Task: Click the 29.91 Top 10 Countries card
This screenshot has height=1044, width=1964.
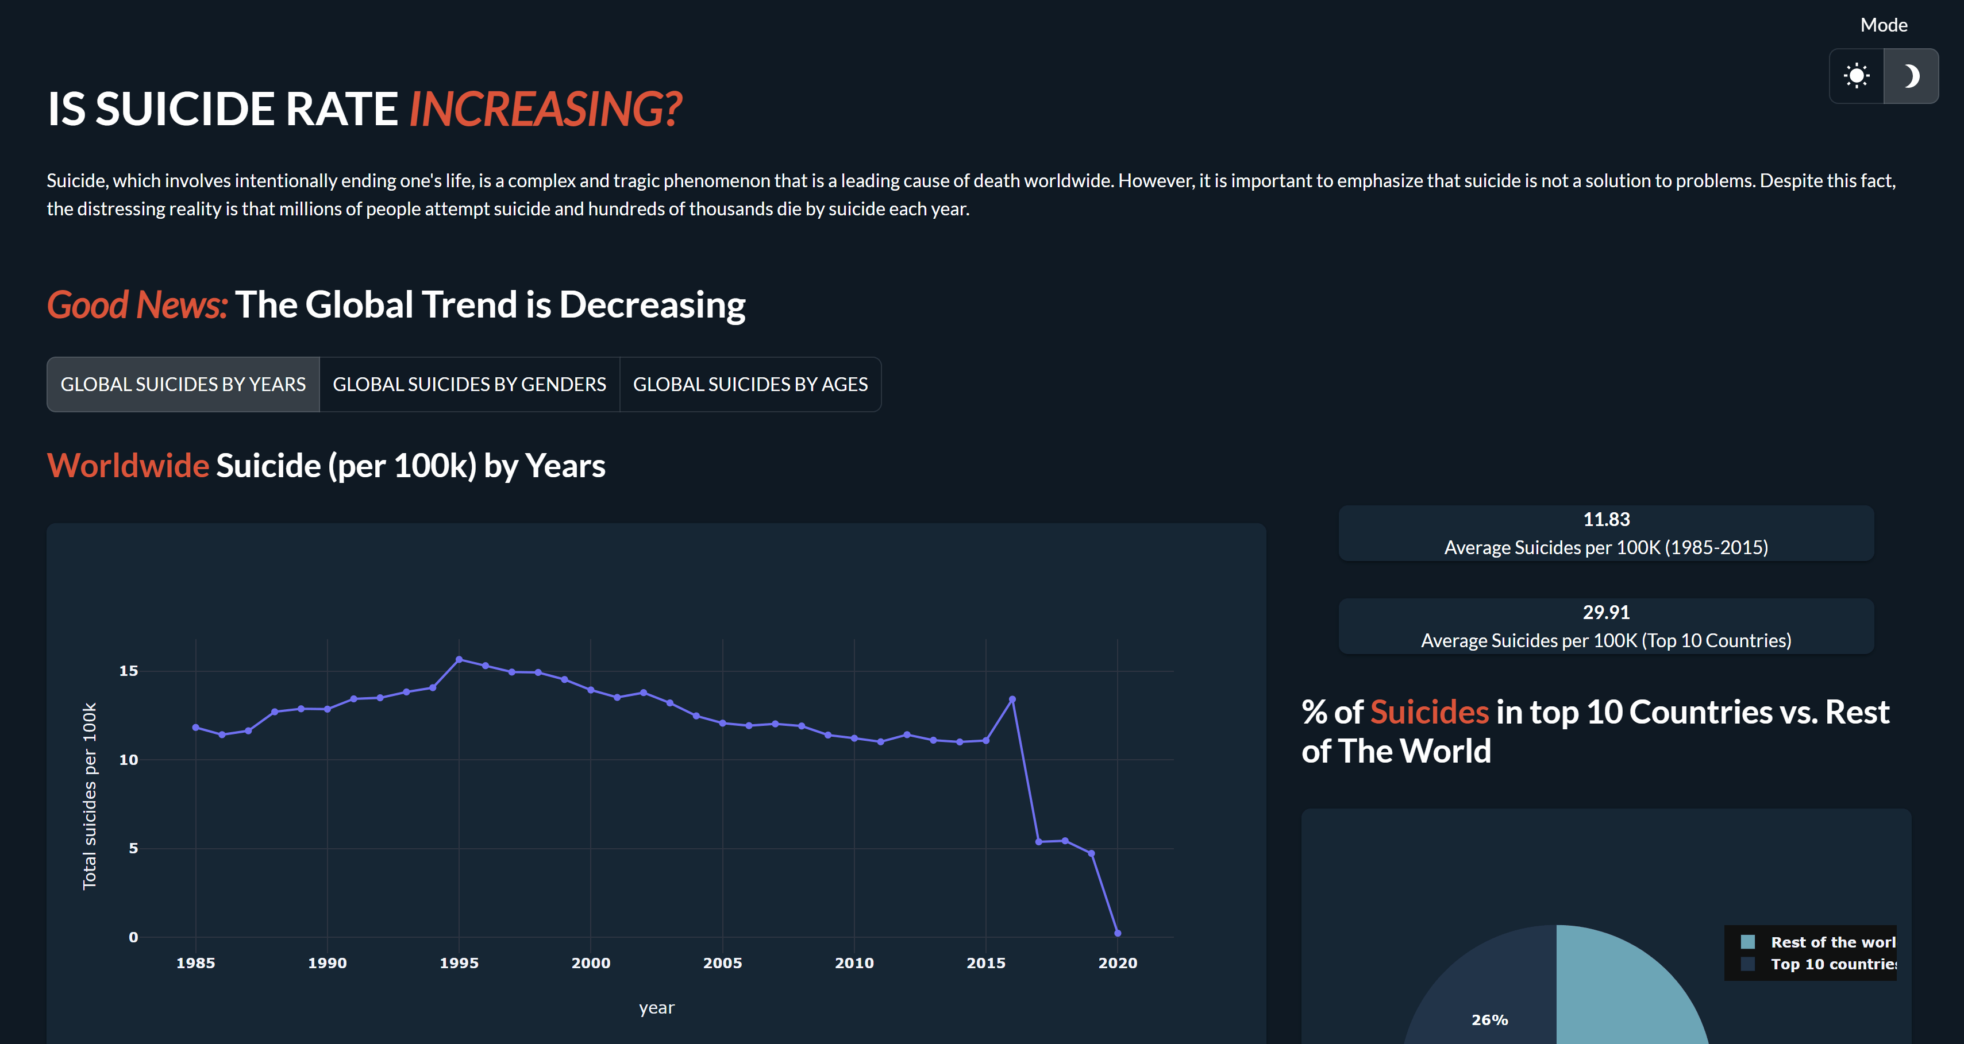Action: tap(1605, 627)
